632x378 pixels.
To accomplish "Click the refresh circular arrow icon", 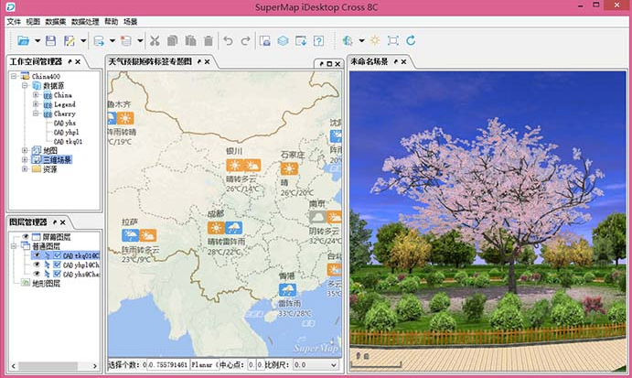I will [411, 40].
